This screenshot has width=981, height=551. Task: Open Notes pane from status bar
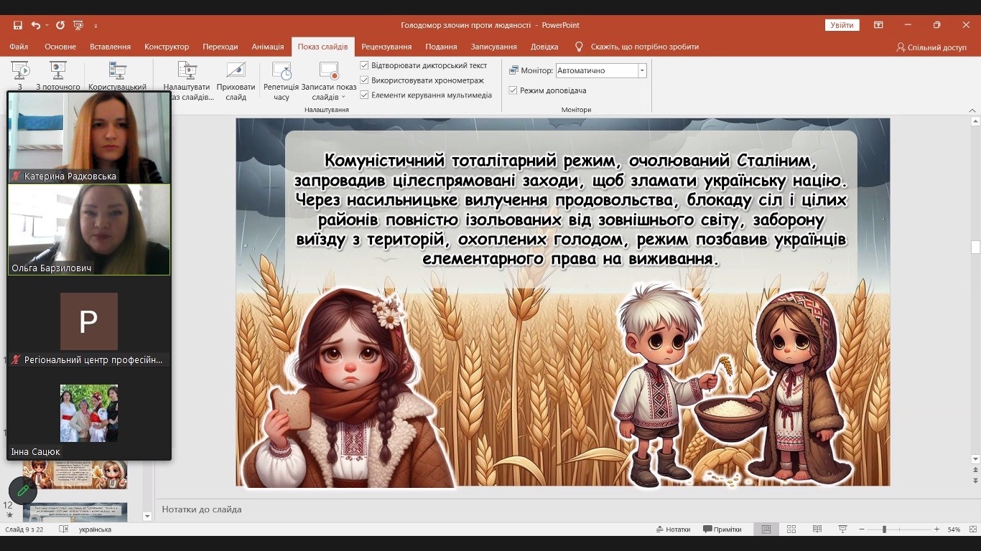673,529
